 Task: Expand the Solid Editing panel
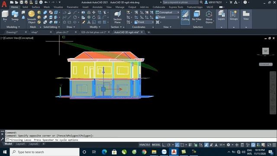pos(52,27)
